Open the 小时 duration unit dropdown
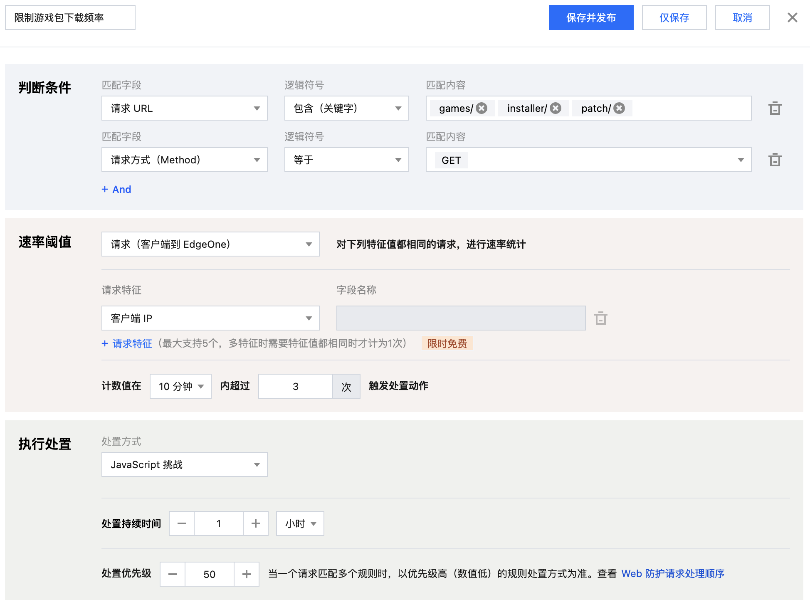 (300, 523)
